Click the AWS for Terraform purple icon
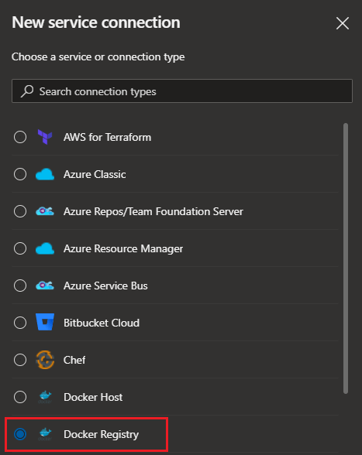This screenshot has width=362, height=455. (x=45, y=137)
